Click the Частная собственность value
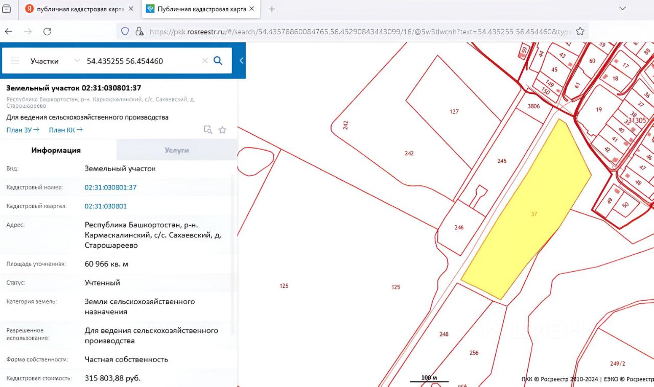Viewport: 654px width, 387px height. tap(126, 359)
